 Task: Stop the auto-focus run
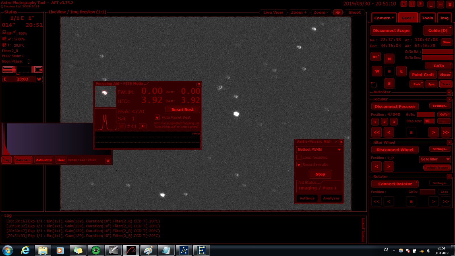point(320,174)
